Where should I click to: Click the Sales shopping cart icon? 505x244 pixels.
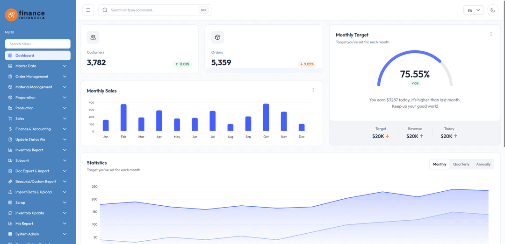10,119
